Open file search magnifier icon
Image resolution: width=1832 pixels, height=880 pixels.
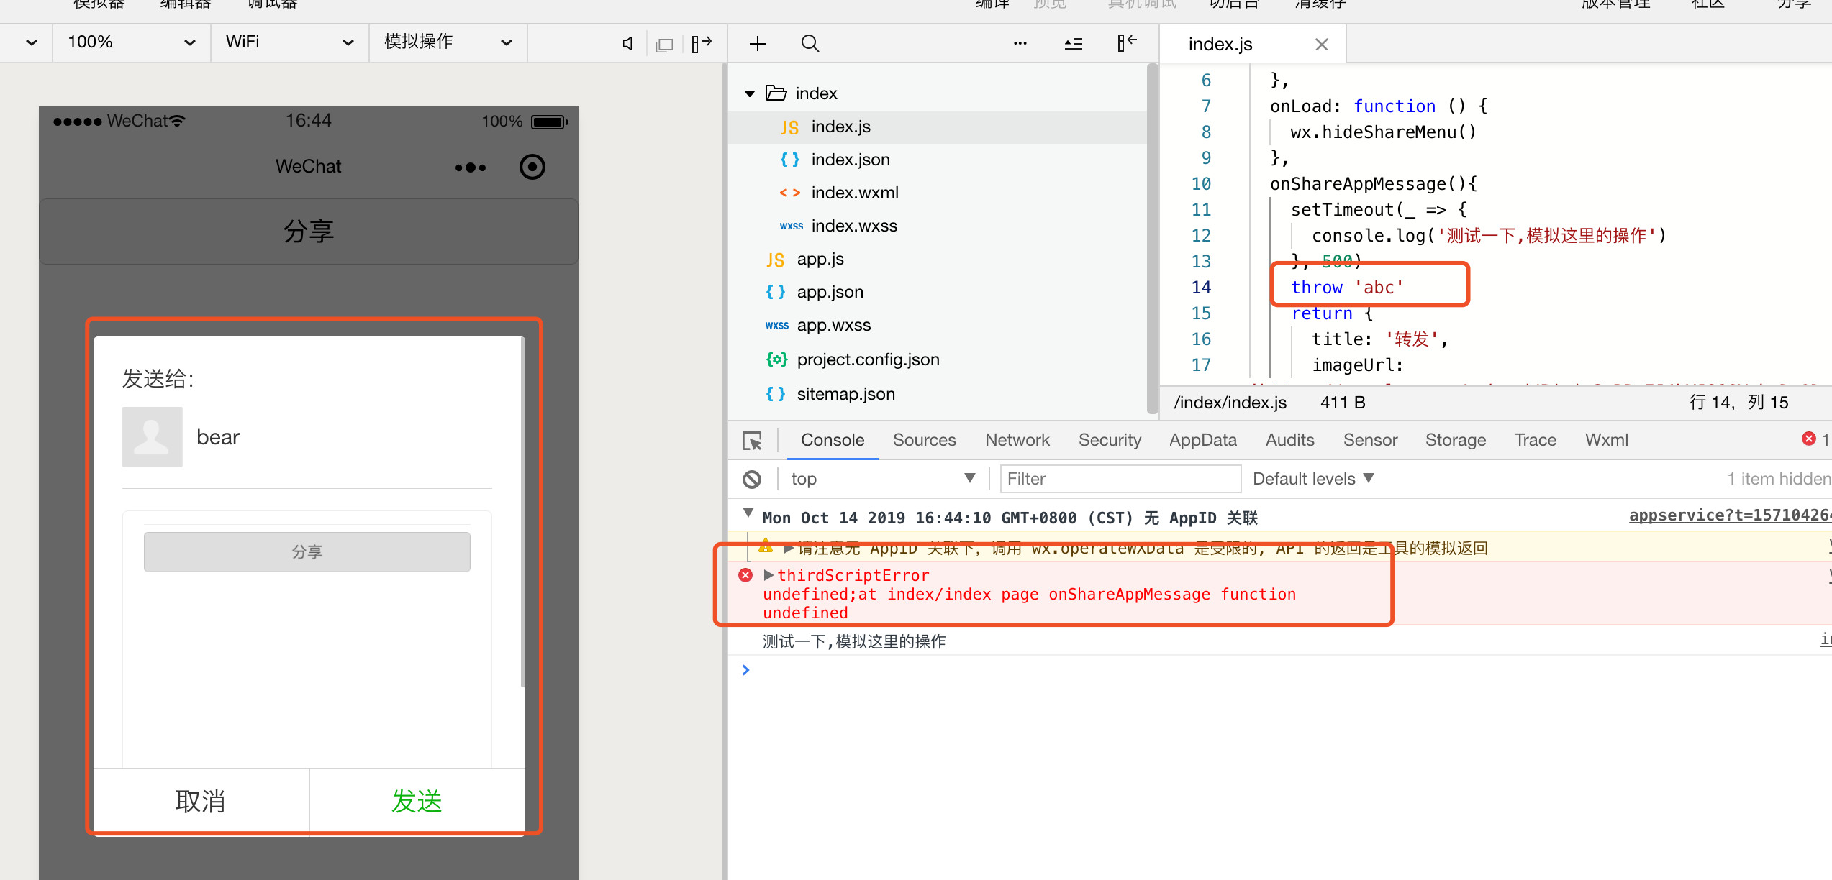[x=810, y=44]
